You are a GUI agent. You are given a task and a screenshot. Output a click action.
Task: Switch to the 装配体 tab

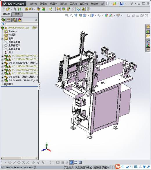coord(6,14)
